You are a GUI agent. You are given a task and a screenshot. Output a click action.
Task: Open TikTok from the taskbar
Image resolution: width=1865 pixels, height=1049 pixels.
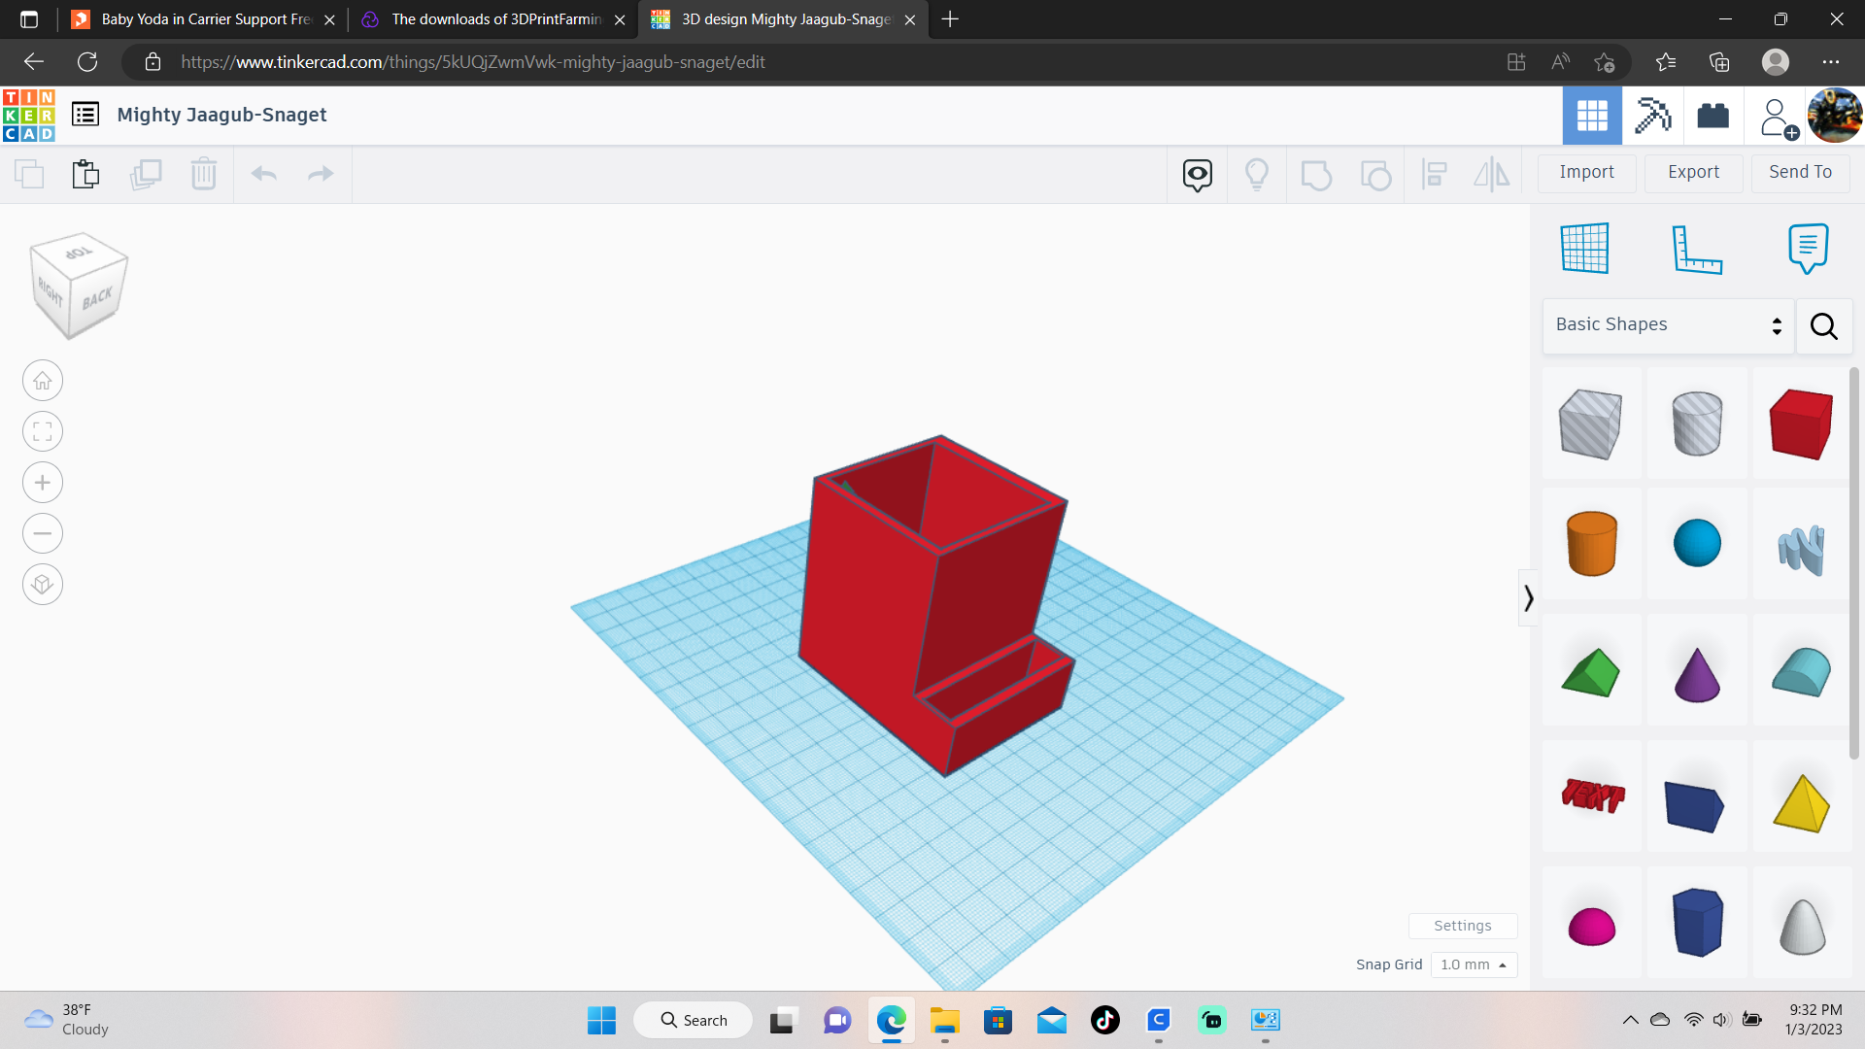coord(1104,1021)
